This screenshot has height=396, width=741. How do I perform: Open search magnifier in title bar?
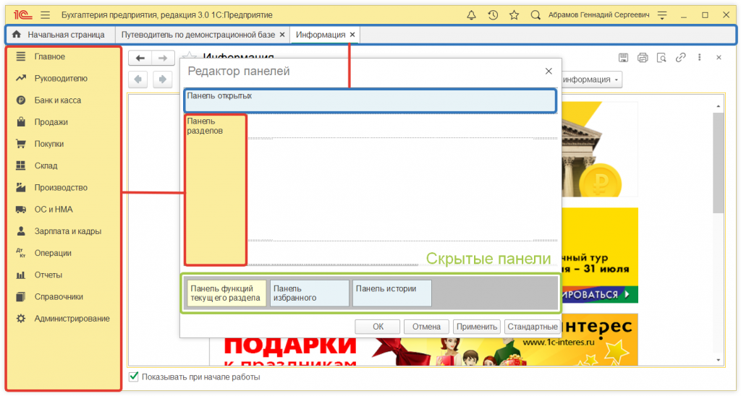(535, 15)
